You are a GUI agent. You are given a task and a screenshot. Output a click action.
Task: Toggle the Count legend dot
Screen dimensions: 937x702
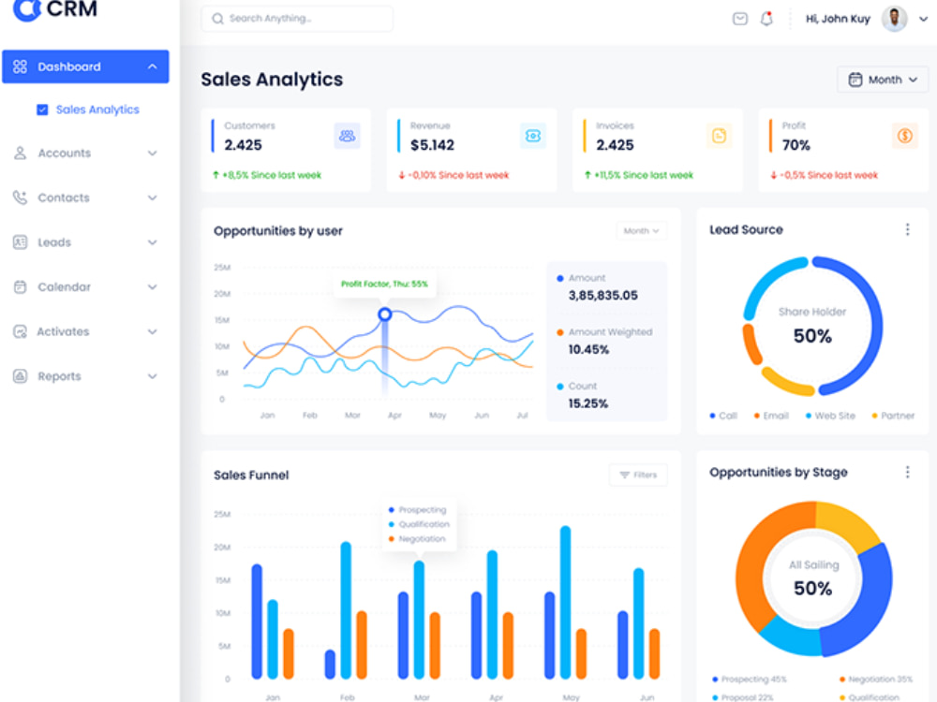pyautogui.click(x=560, y=387)
